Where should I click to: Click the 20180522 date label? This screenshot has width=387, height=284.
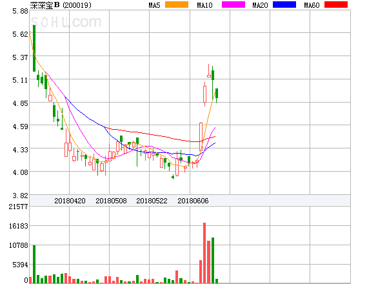(152, 201)
